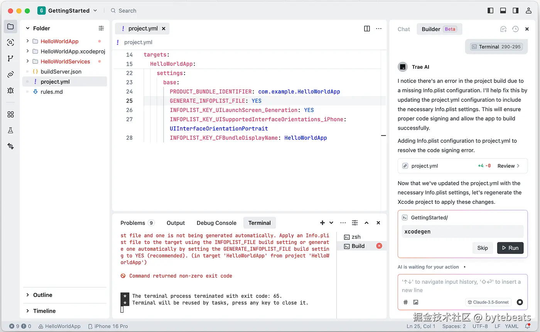Insert context with the # icon

pos(405,302)
